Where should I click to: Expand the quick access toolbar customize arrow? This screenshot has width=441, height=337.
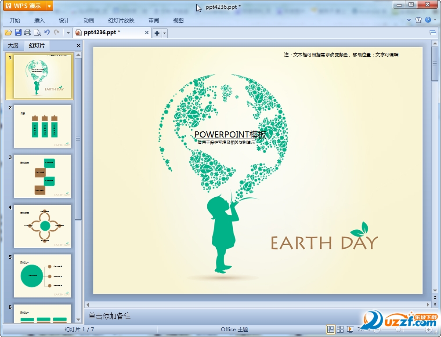68,33
